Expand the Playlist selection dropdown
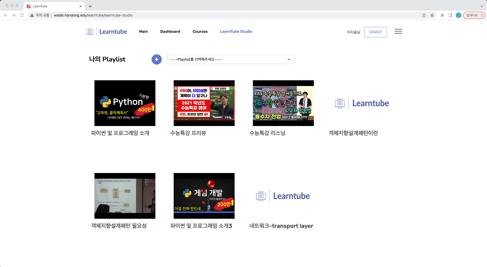Screen dimensions: 487x267 (x=230, y=59)
